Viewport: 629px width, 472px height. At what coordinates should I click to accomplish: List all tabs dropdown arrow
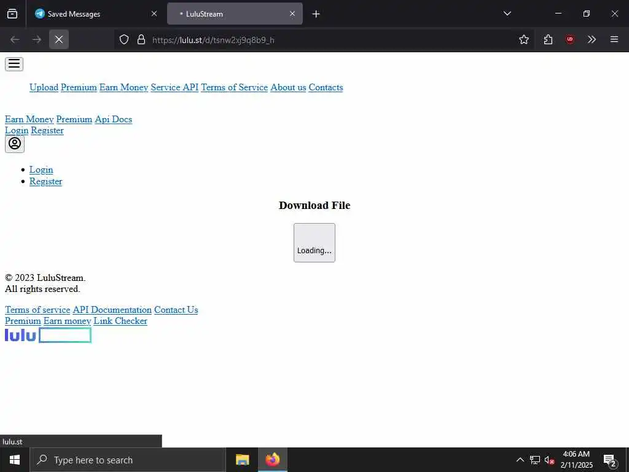click(x=507, y=14)
